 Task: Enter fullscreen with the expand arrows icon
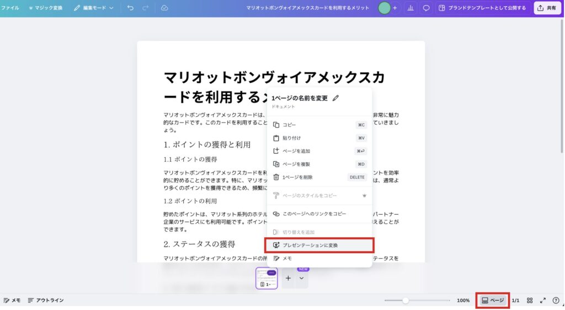(x=543, y=300)
